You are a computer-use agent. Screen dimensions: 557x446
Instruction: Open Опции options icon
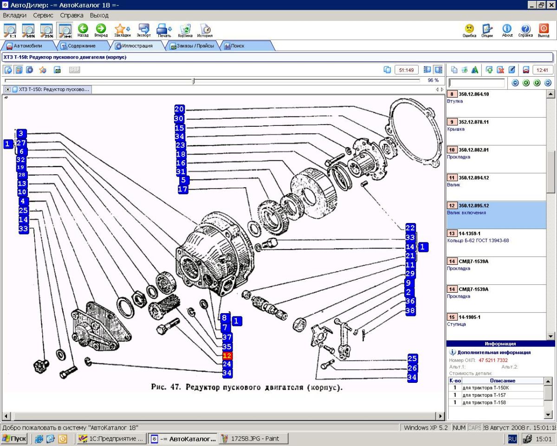pyautogui.click(x=487, y=29)
